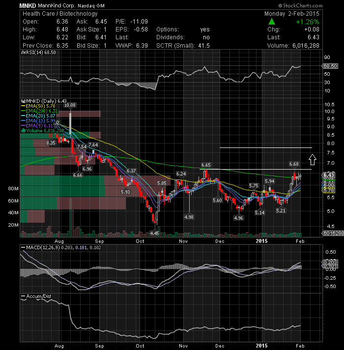This screenshot has width=344, height=350.
Task: Select the MannKind Corp. company name
Action: (x=57, y=5)
